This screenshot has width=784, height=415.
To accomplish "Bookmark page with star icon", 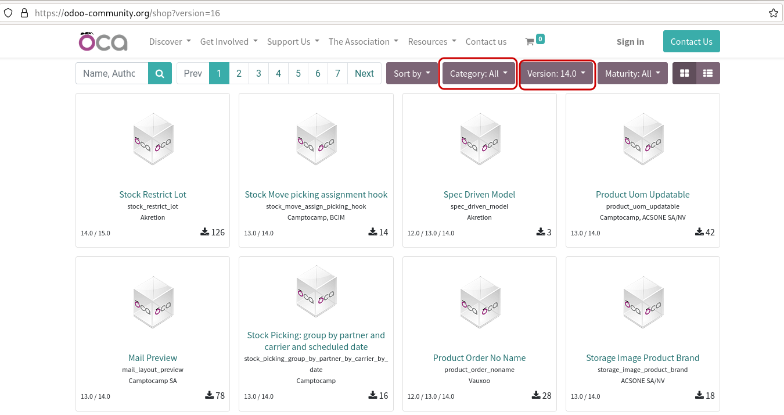I will (773, 13).
